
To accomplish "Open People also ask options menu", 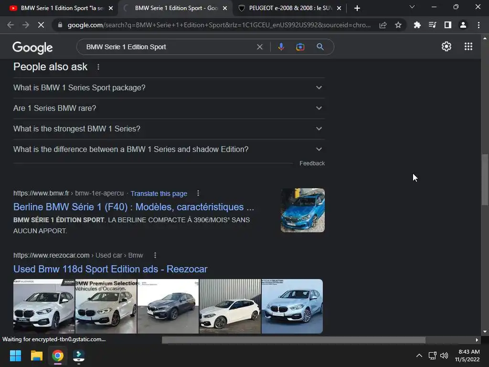I will (98, 67).
